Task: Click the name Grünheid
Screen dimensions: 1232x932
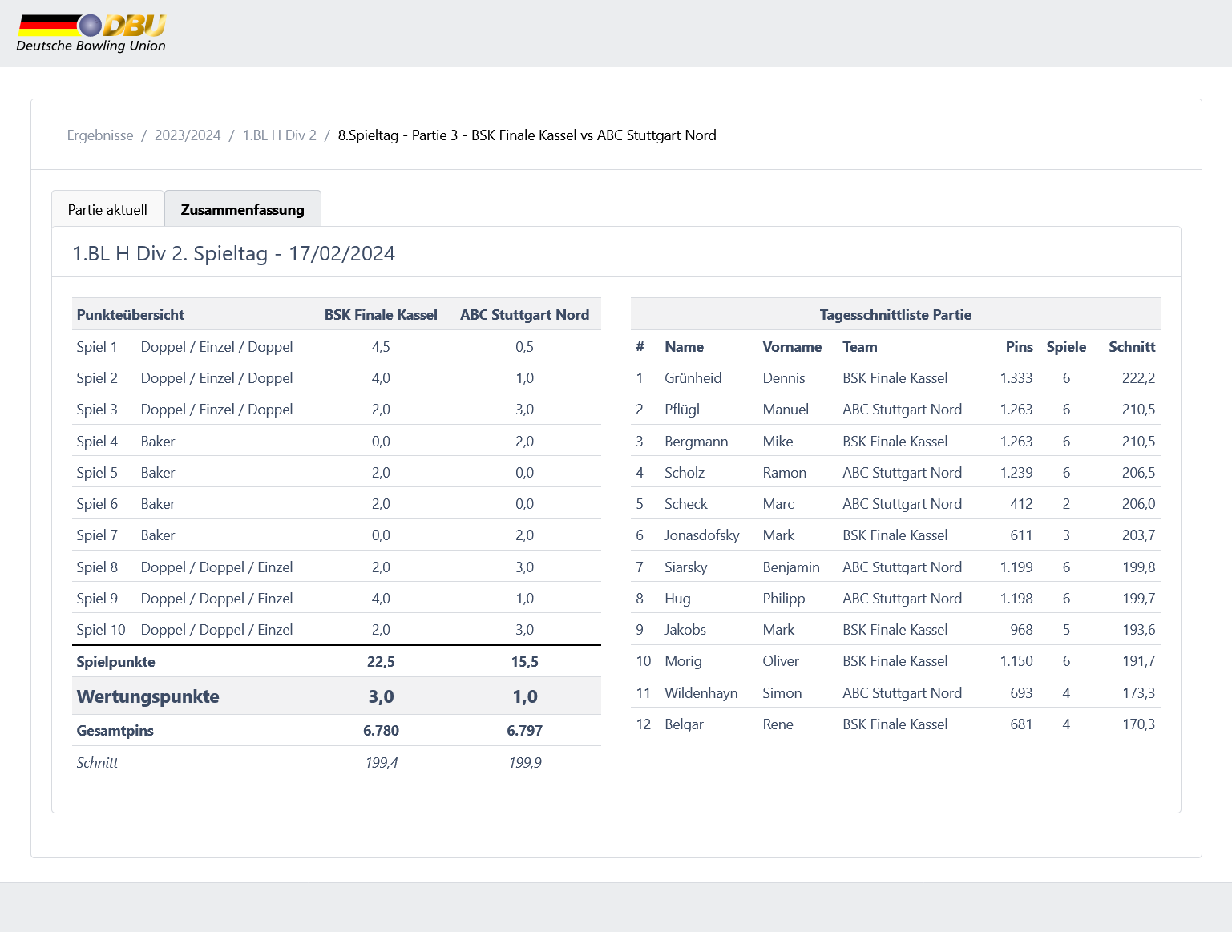Action: 693,378
